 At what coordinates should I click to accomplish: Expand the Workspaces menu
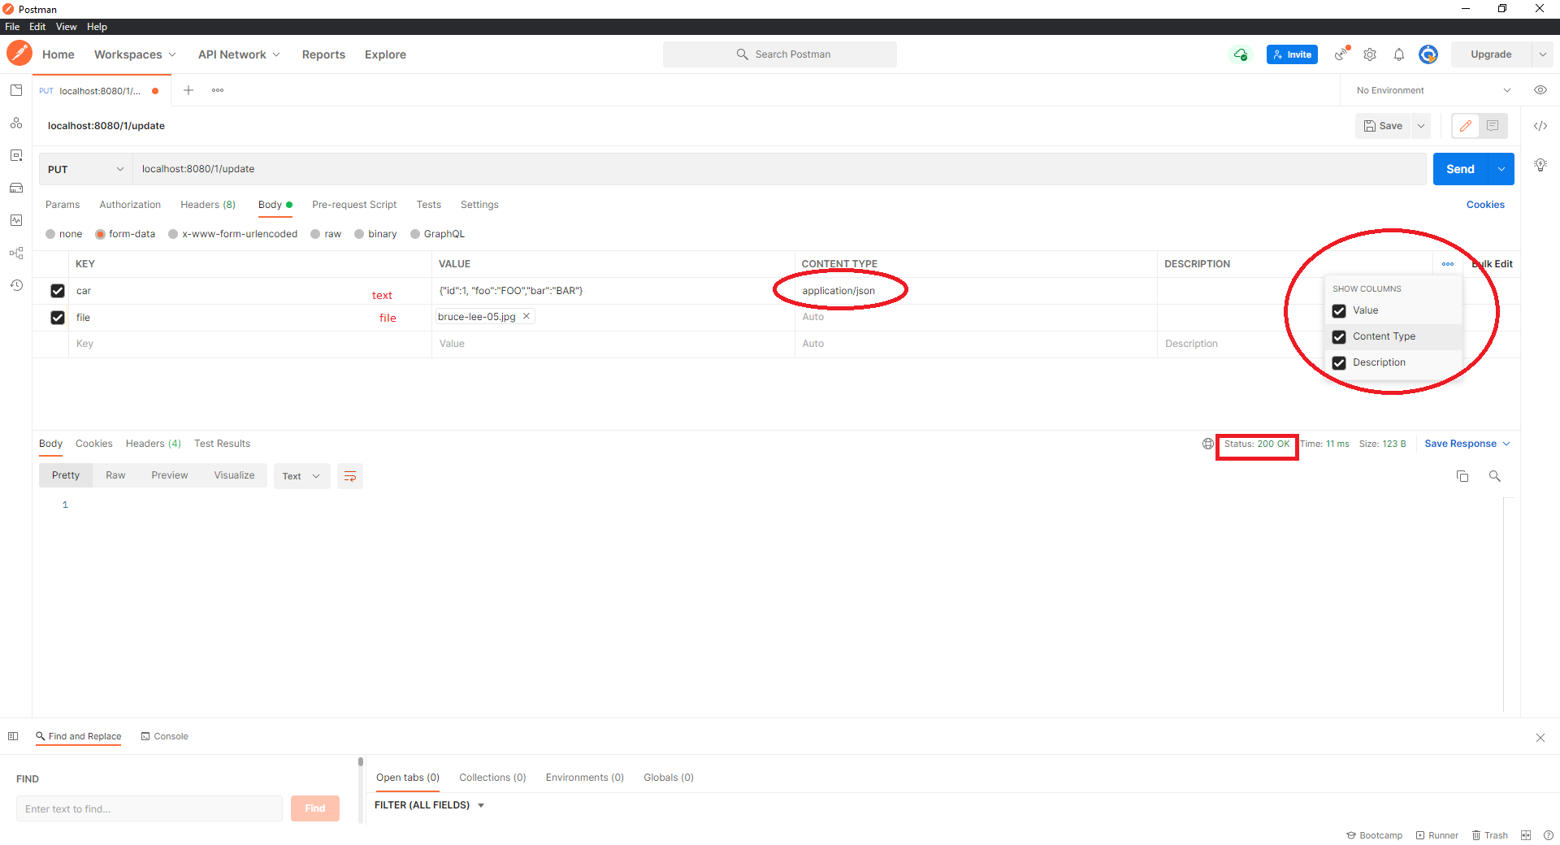(x=135, y=54)
